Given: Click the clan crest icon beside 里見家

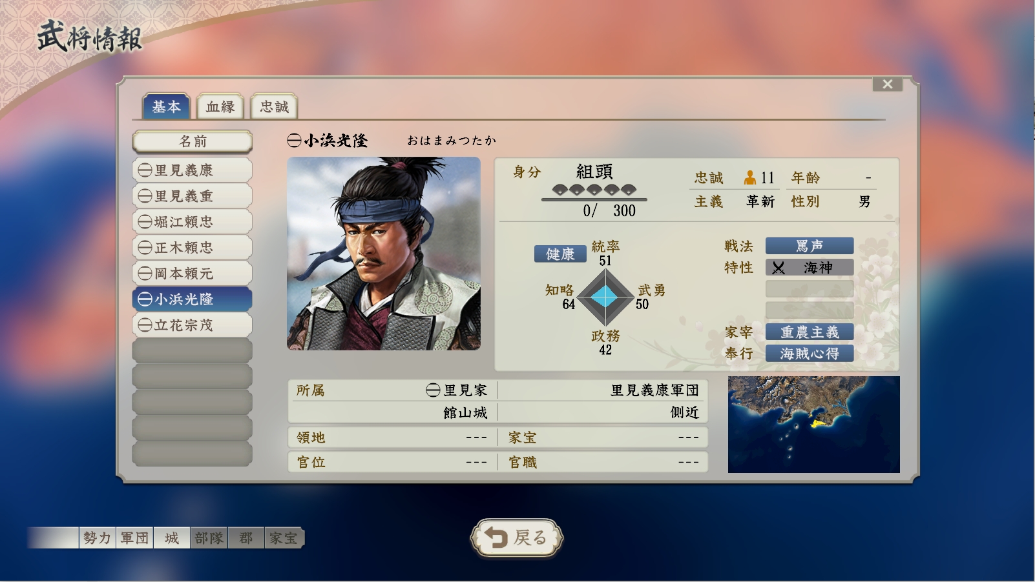Looking at the screenshot, I should click(x=433, y=390).
